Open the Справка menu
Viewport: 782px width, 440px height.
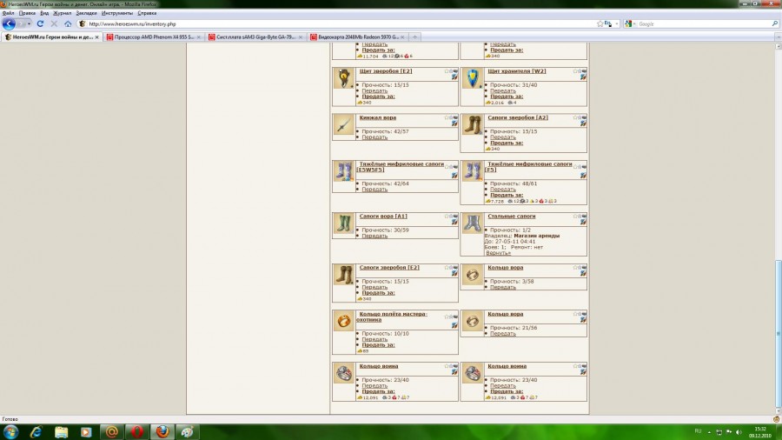[147, 13]
